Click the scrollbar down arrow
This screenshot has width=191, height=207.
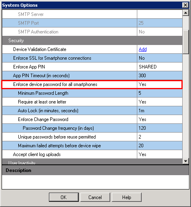[185, 161]
